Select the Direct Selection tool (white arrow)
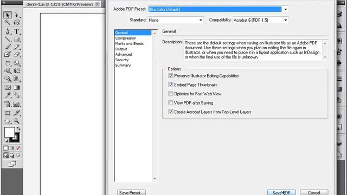Image resolution: width=347 pixels, height=195 pixels. pyautogui.click(x=17, y=15)
